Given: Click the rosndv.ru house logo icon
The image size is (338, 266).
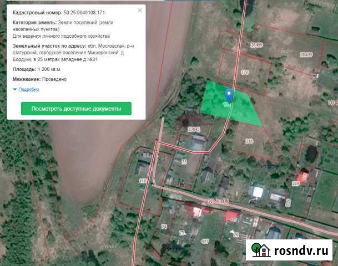Looking at the screenshot, I should (260, 250).
